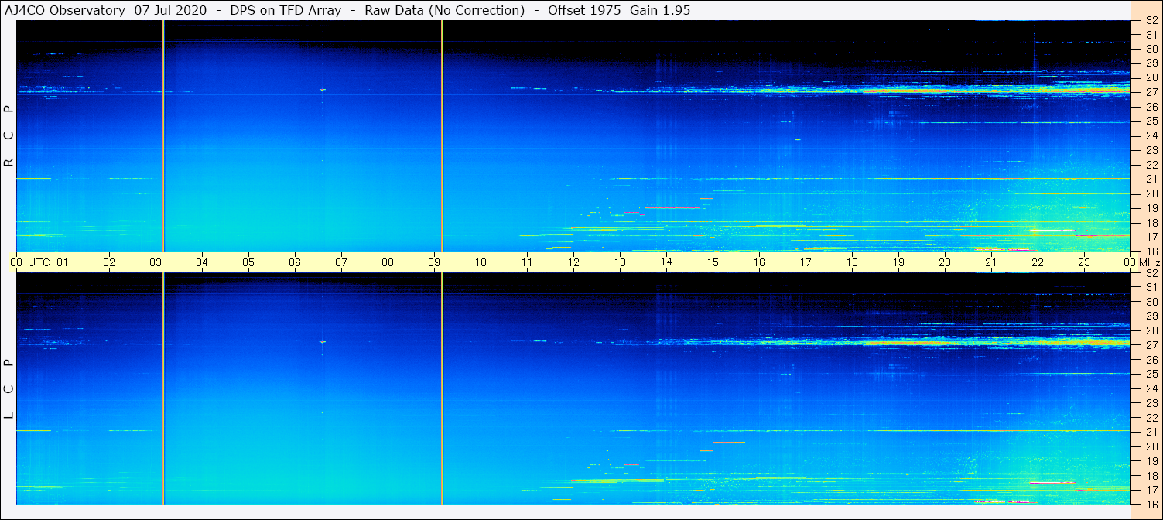Select the 21 hour label on the time axis
The height and width of the screenshot is (520, 1163).
(991, 262)
